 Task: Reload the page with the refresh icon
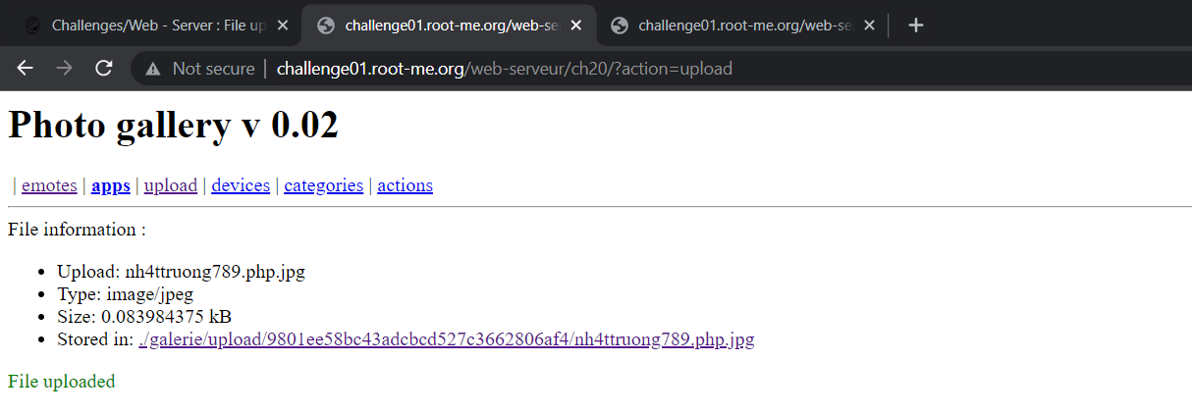(x=103, y=68)
